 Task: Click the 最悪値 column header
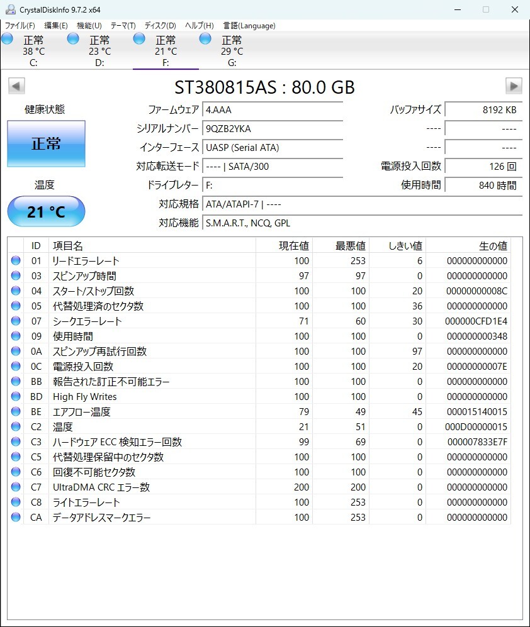click(x=341, y=245)
